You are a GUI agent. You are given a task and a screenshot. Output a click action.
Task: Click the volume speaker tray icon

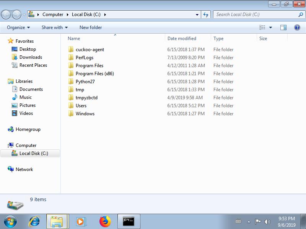(x=267, y=221)
